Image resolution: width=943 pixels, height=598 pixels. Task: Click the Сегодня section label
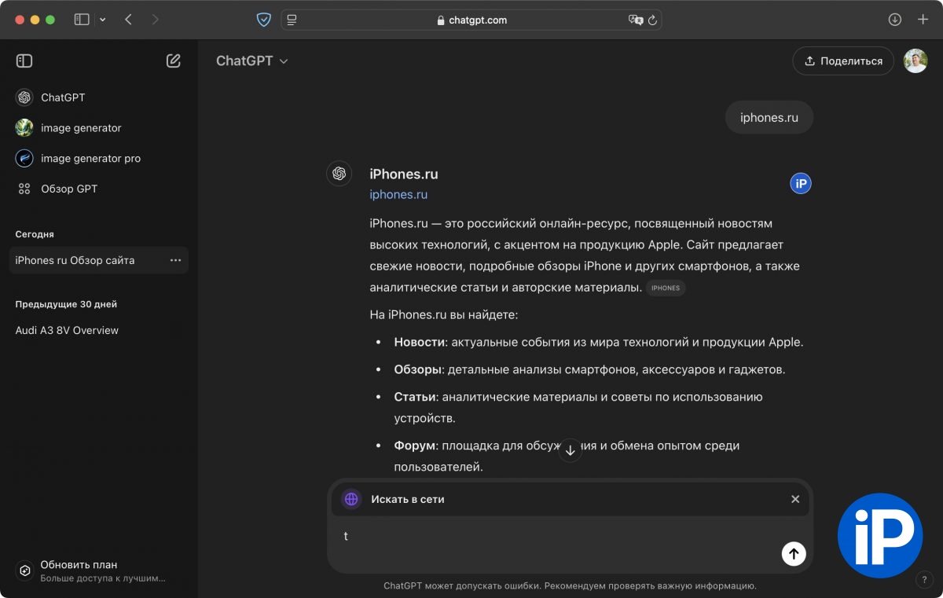point(35,234)
